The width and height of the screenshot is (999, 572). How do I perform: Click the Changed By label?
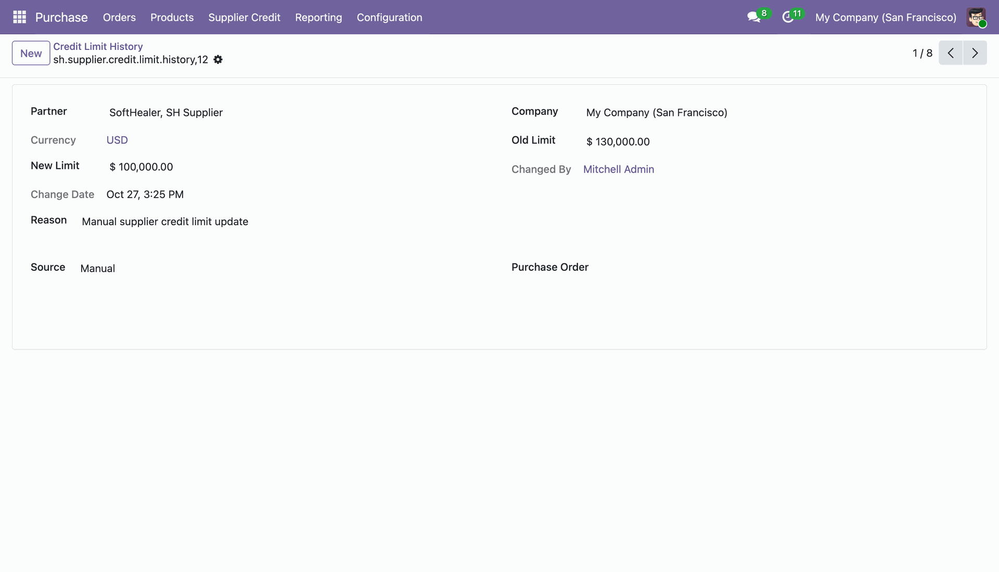[x=541, y=169]
